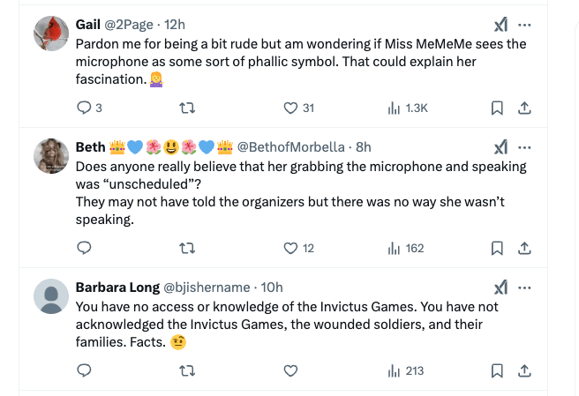Open Barbara Long's profile name link

[117, 288]
